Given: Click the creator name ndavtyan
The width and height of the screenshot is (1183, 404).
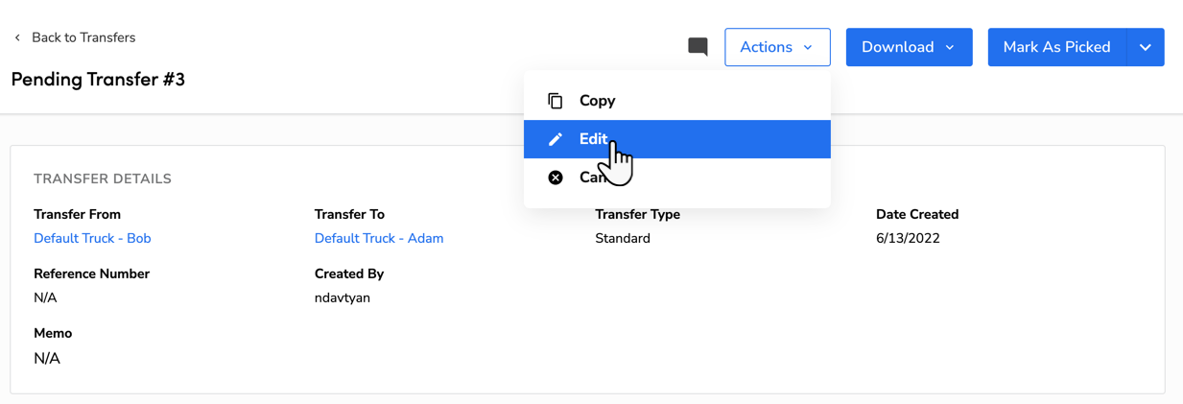Looking at the screenshot, I should 343,297.
